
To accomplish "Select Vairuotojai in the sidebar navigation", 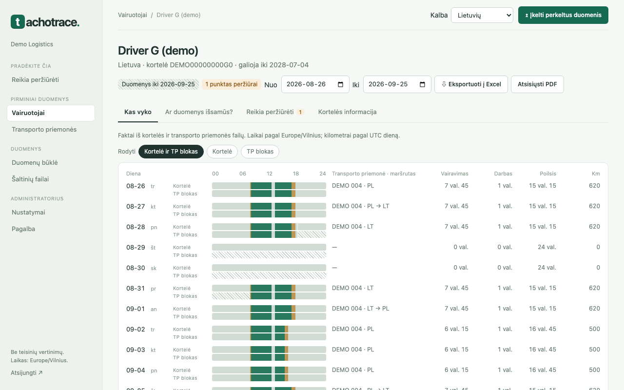I will pos(51,113).
